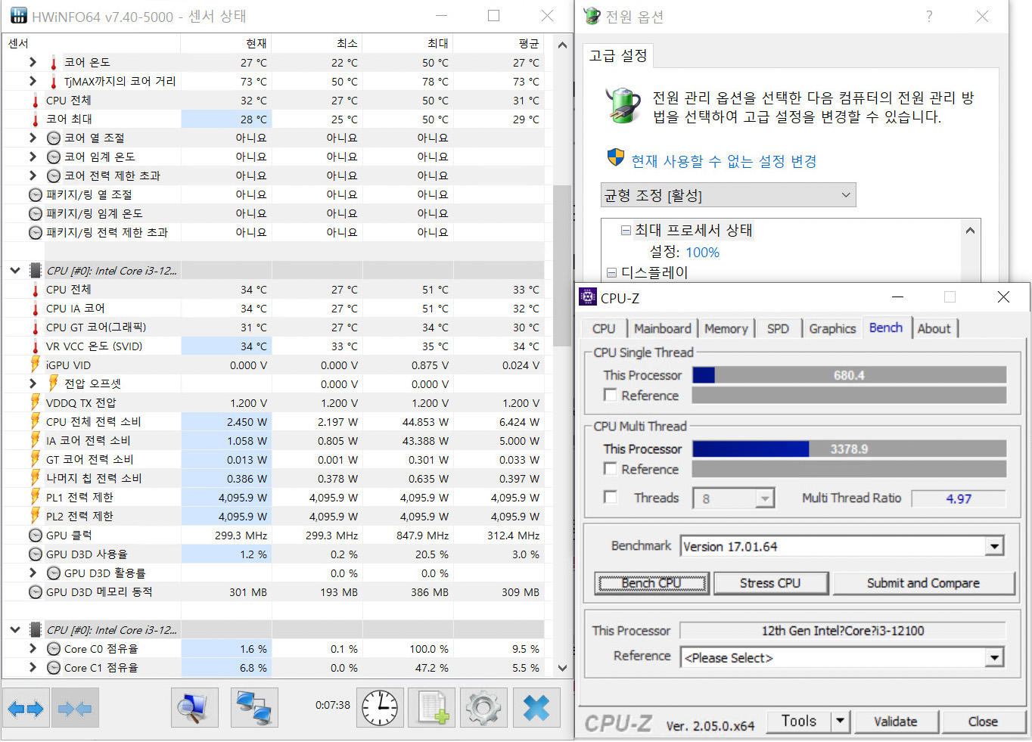Click lightning icon beside CPU 전체 전력 소비
The height and width of the screenshot is (742, 1032).
pyautogui.click(x=36, y=421)
